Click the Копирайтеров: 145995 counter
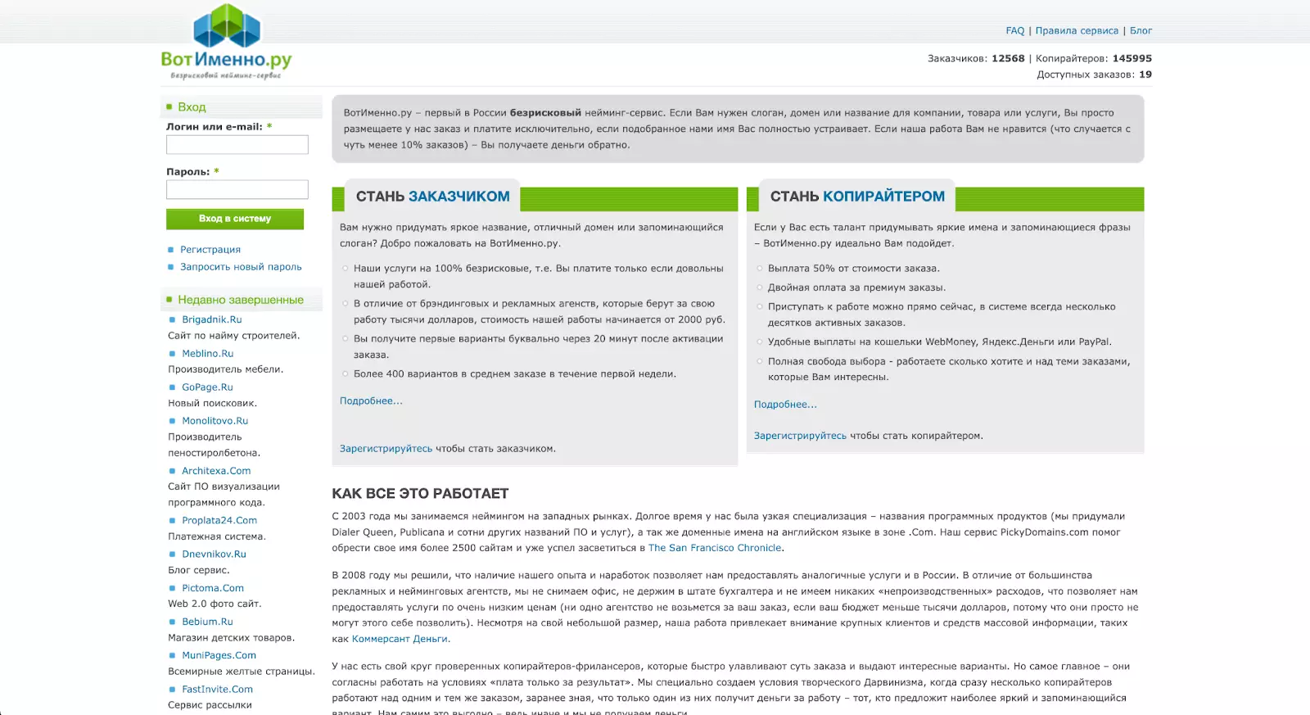The height and width of the screenshot is (715, 1310). click(x=1094, y=59)
